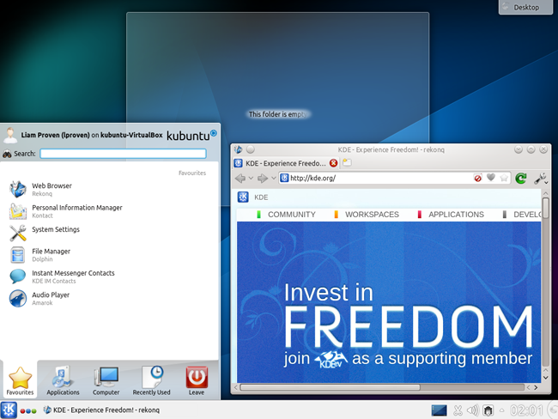Switch to the Favourites tab
The height and width of the screenshot is (419, 558).
(x=20, y=380)
